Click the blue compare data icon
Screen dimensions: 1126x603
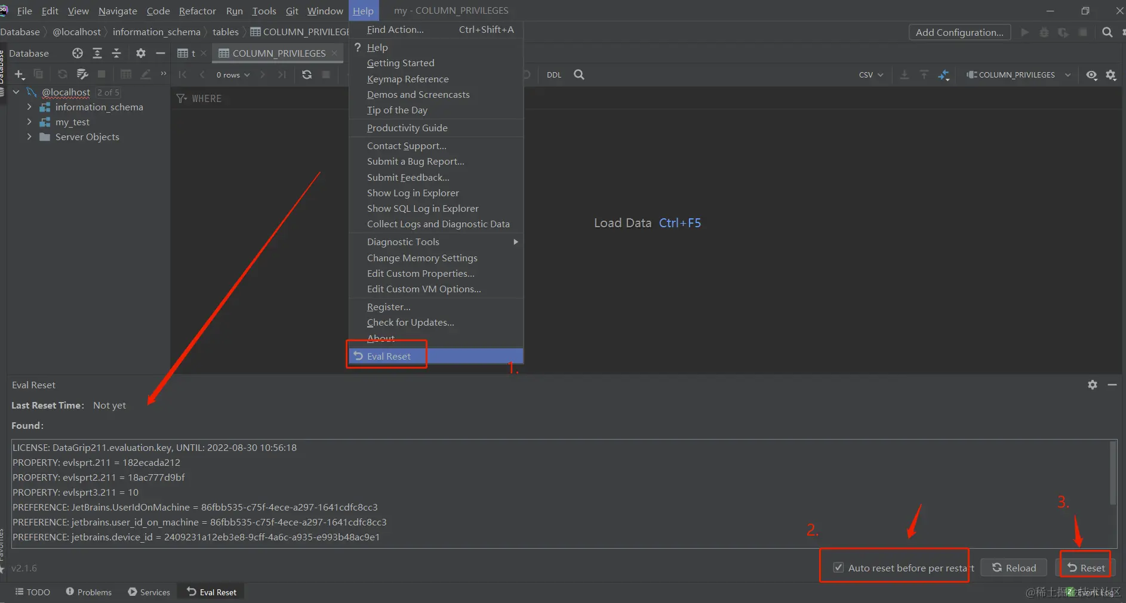(x=944, y=75)
